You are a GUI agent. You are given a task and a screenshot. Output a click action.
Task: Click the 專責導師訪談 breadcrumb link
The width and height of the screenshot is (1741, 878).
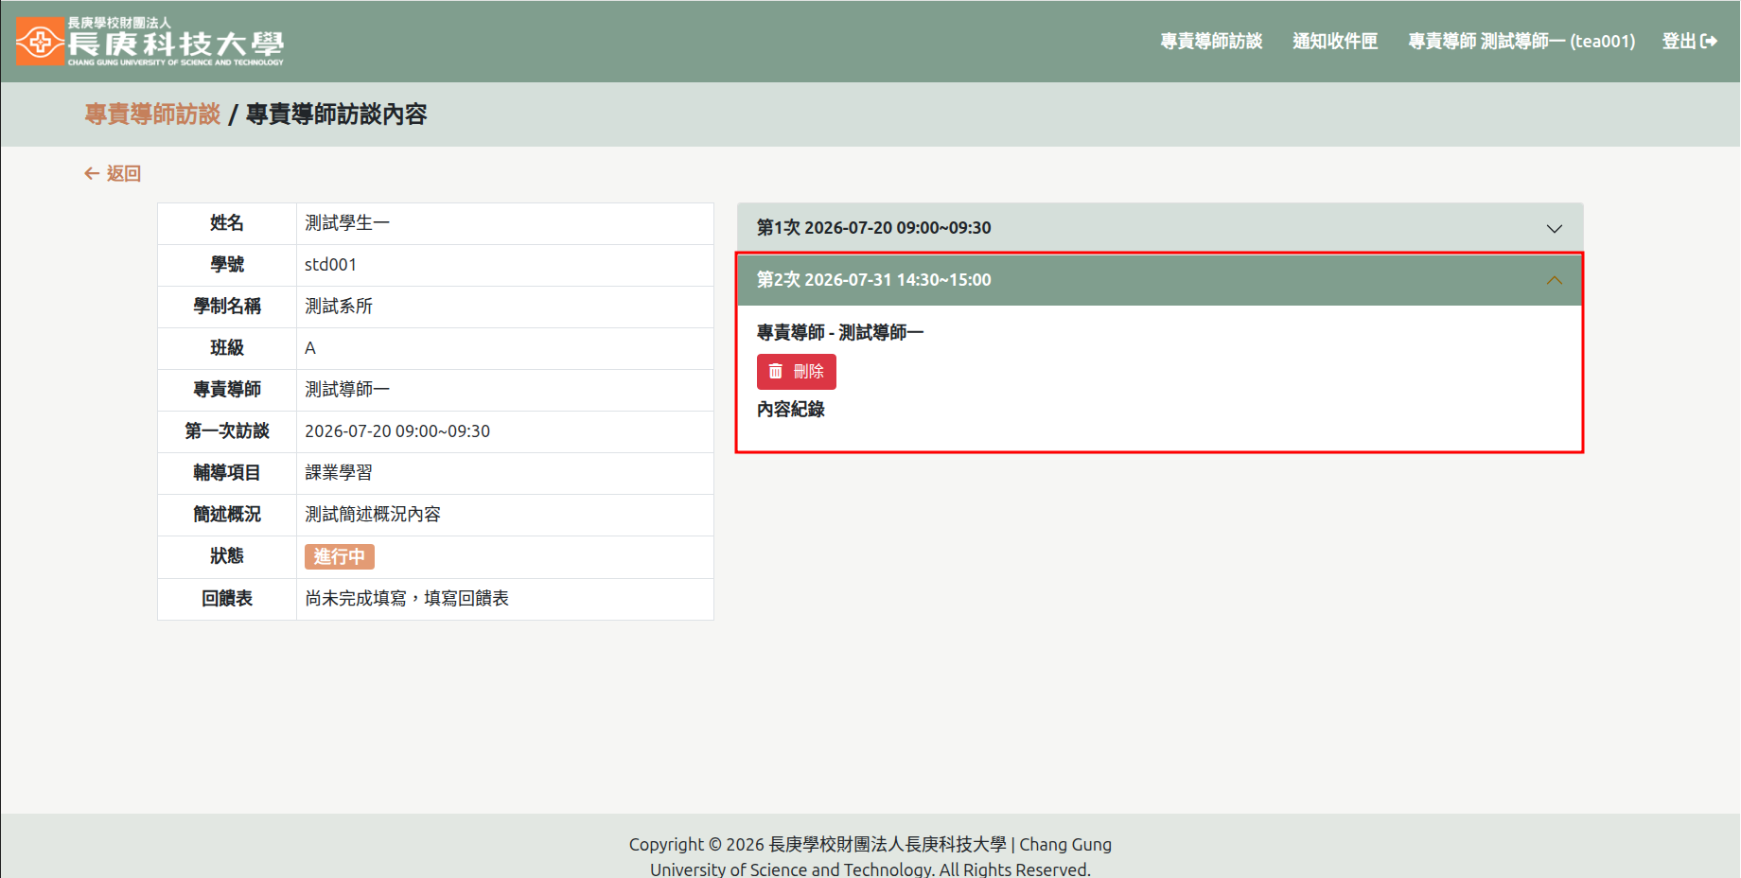coord(152,114)
